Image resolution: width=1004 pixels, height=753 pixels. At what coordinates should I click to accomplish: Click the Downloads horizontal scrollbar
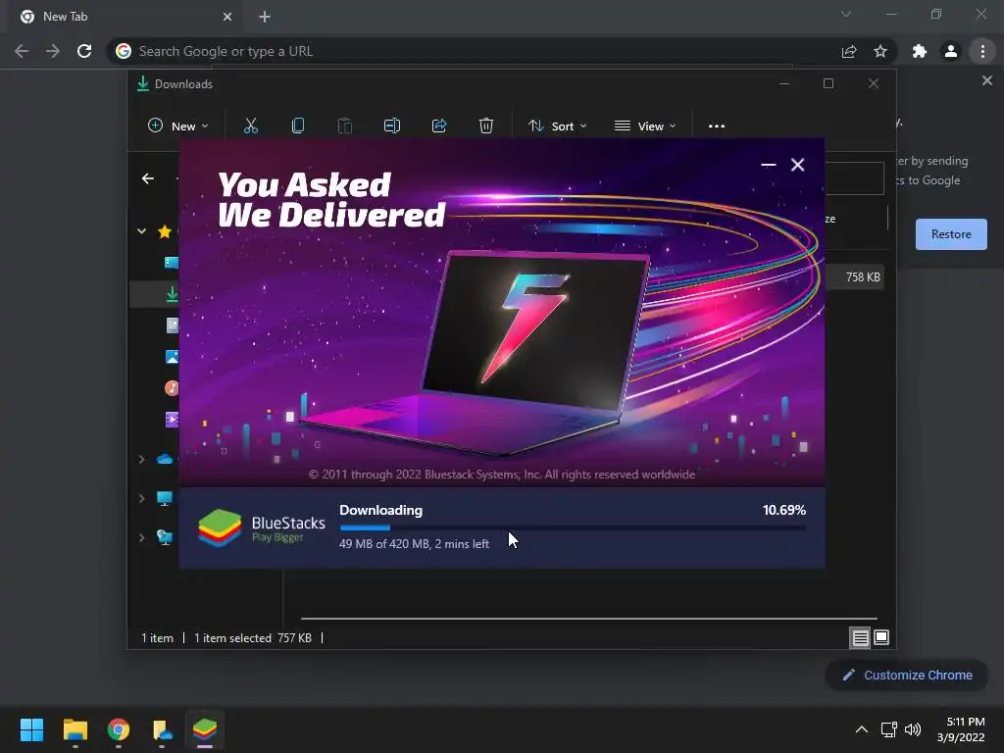click(x=589, y=619)
